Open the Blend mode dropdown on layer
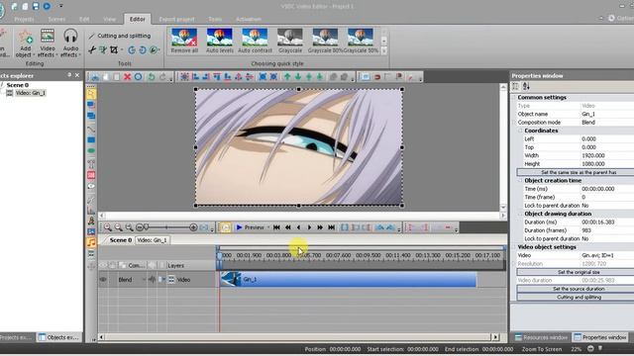 point(143,279)
